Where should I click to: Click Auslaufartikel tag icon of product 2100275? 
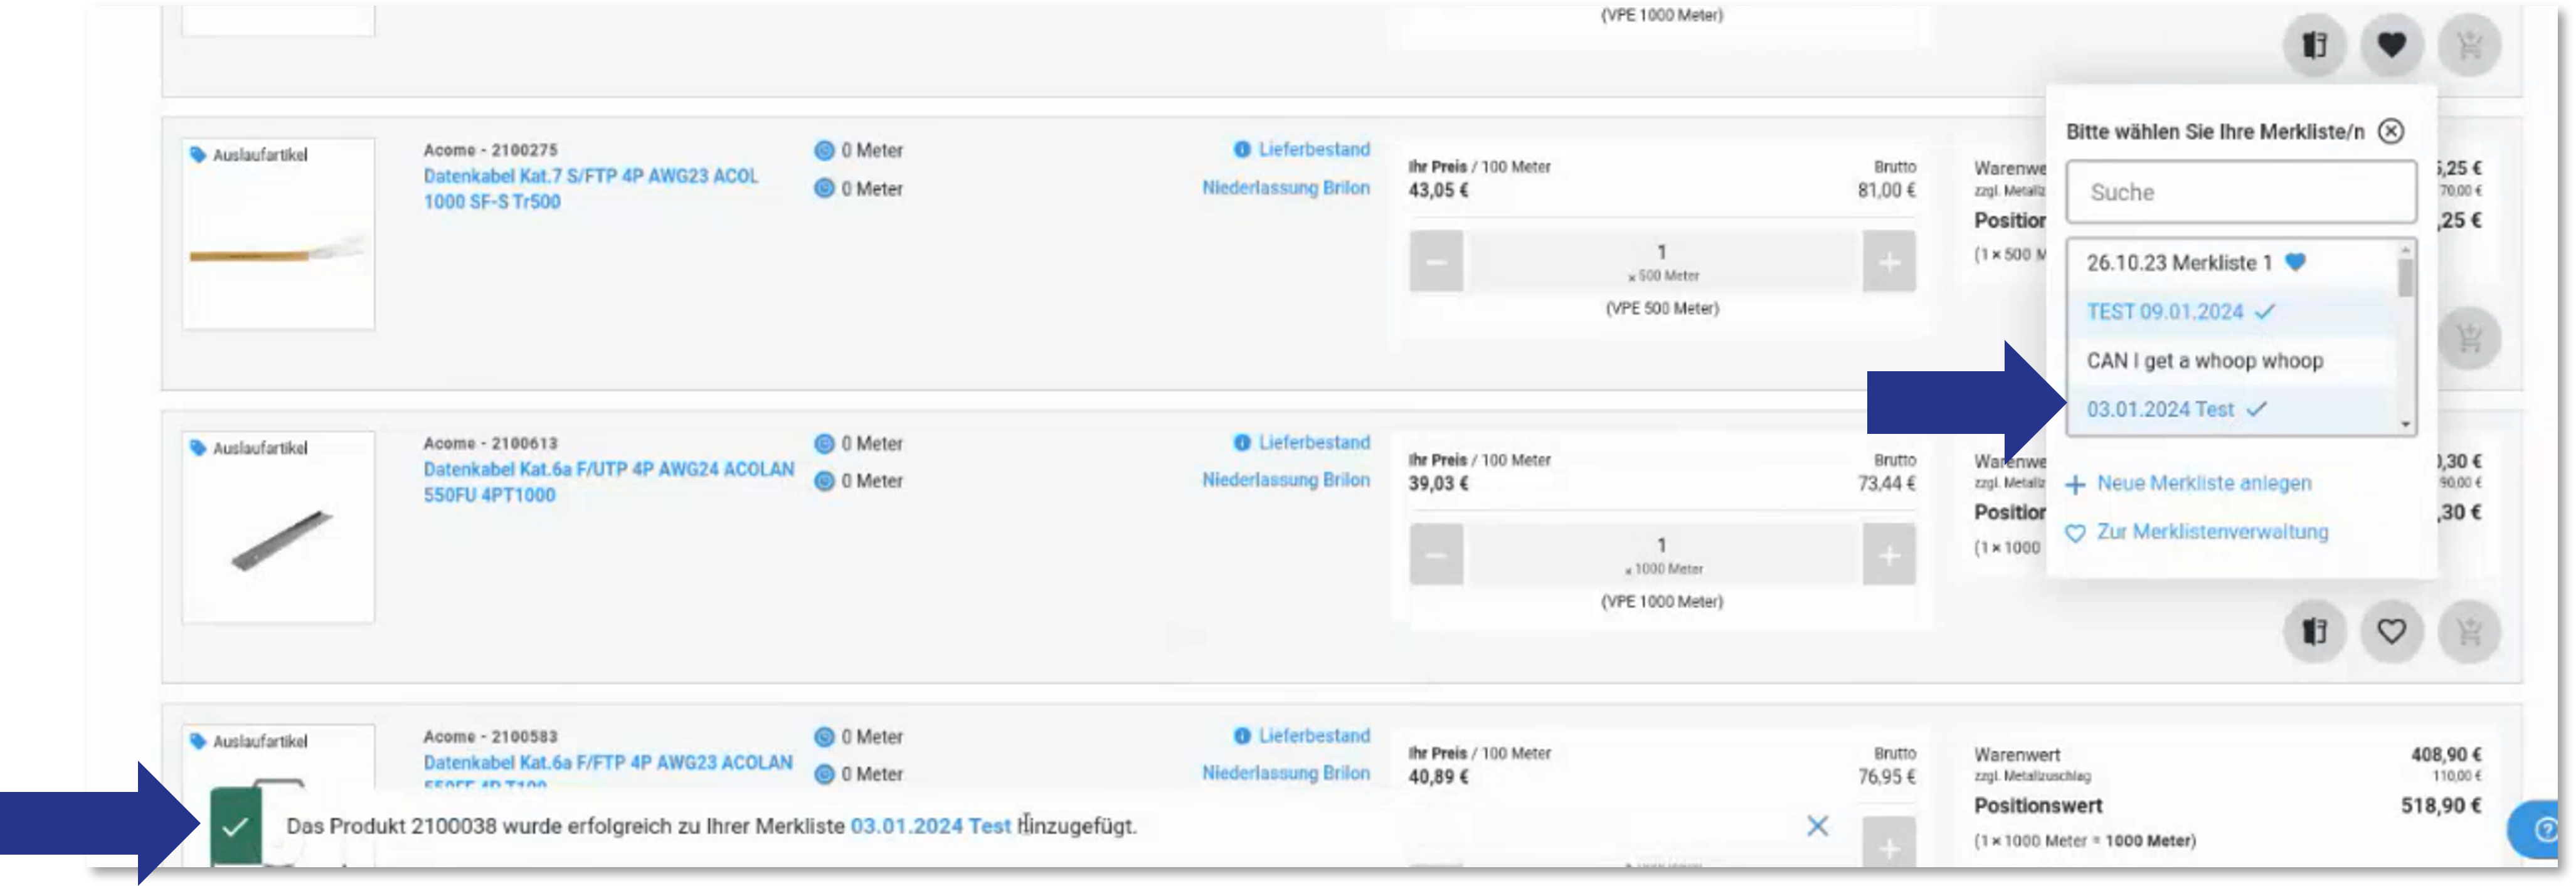(x=198, y=155)
